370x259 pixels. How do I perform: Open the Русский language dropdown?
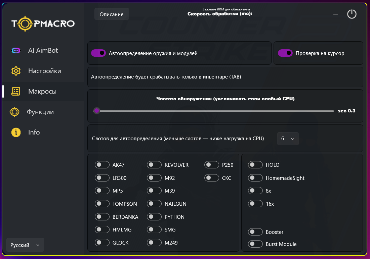click(25, 245)
